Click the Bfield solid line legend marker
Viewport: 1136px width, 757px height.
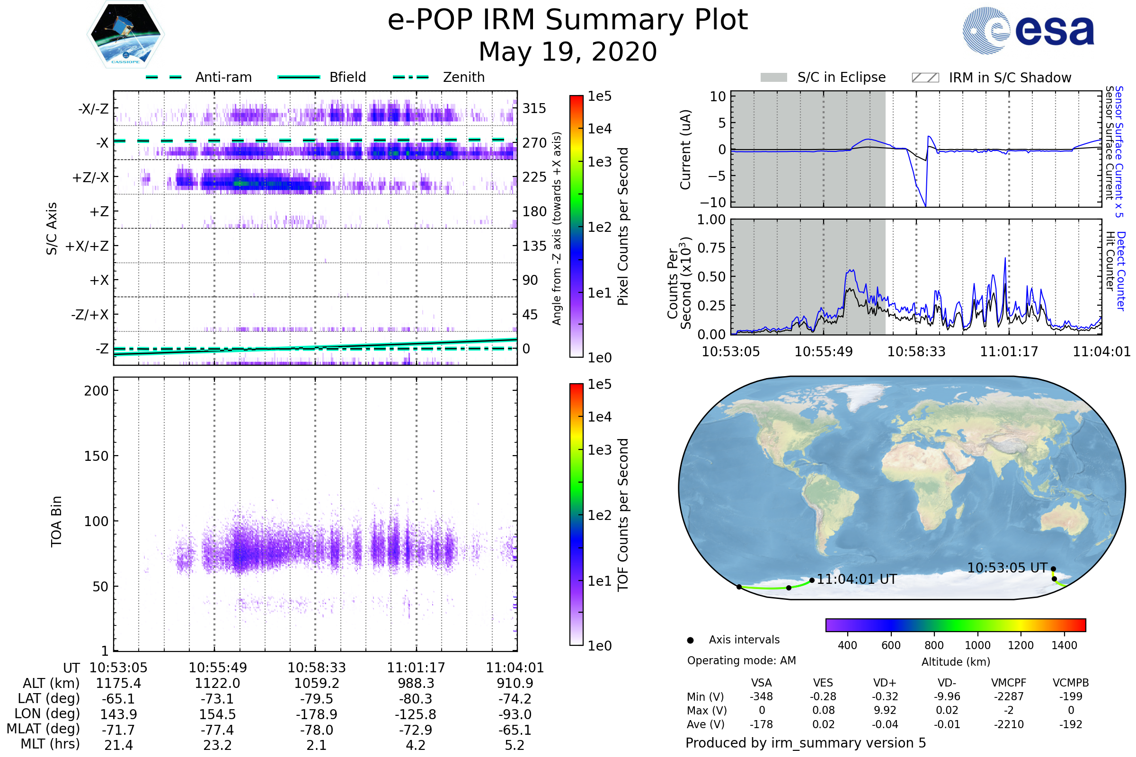coord(299,77)
